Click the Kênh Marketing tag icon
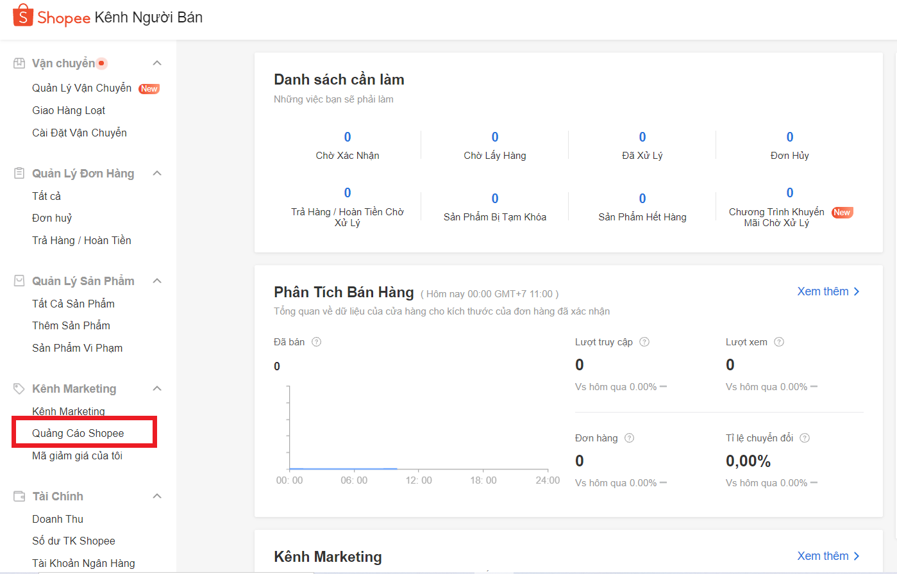897x574 pixels. coord(19,389)
